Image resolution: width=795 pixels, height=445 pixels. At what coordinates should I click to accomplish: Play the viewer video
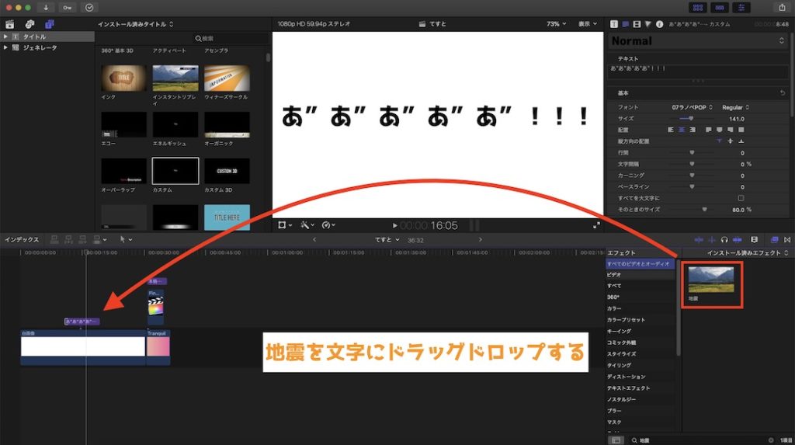tap(394, 225)
